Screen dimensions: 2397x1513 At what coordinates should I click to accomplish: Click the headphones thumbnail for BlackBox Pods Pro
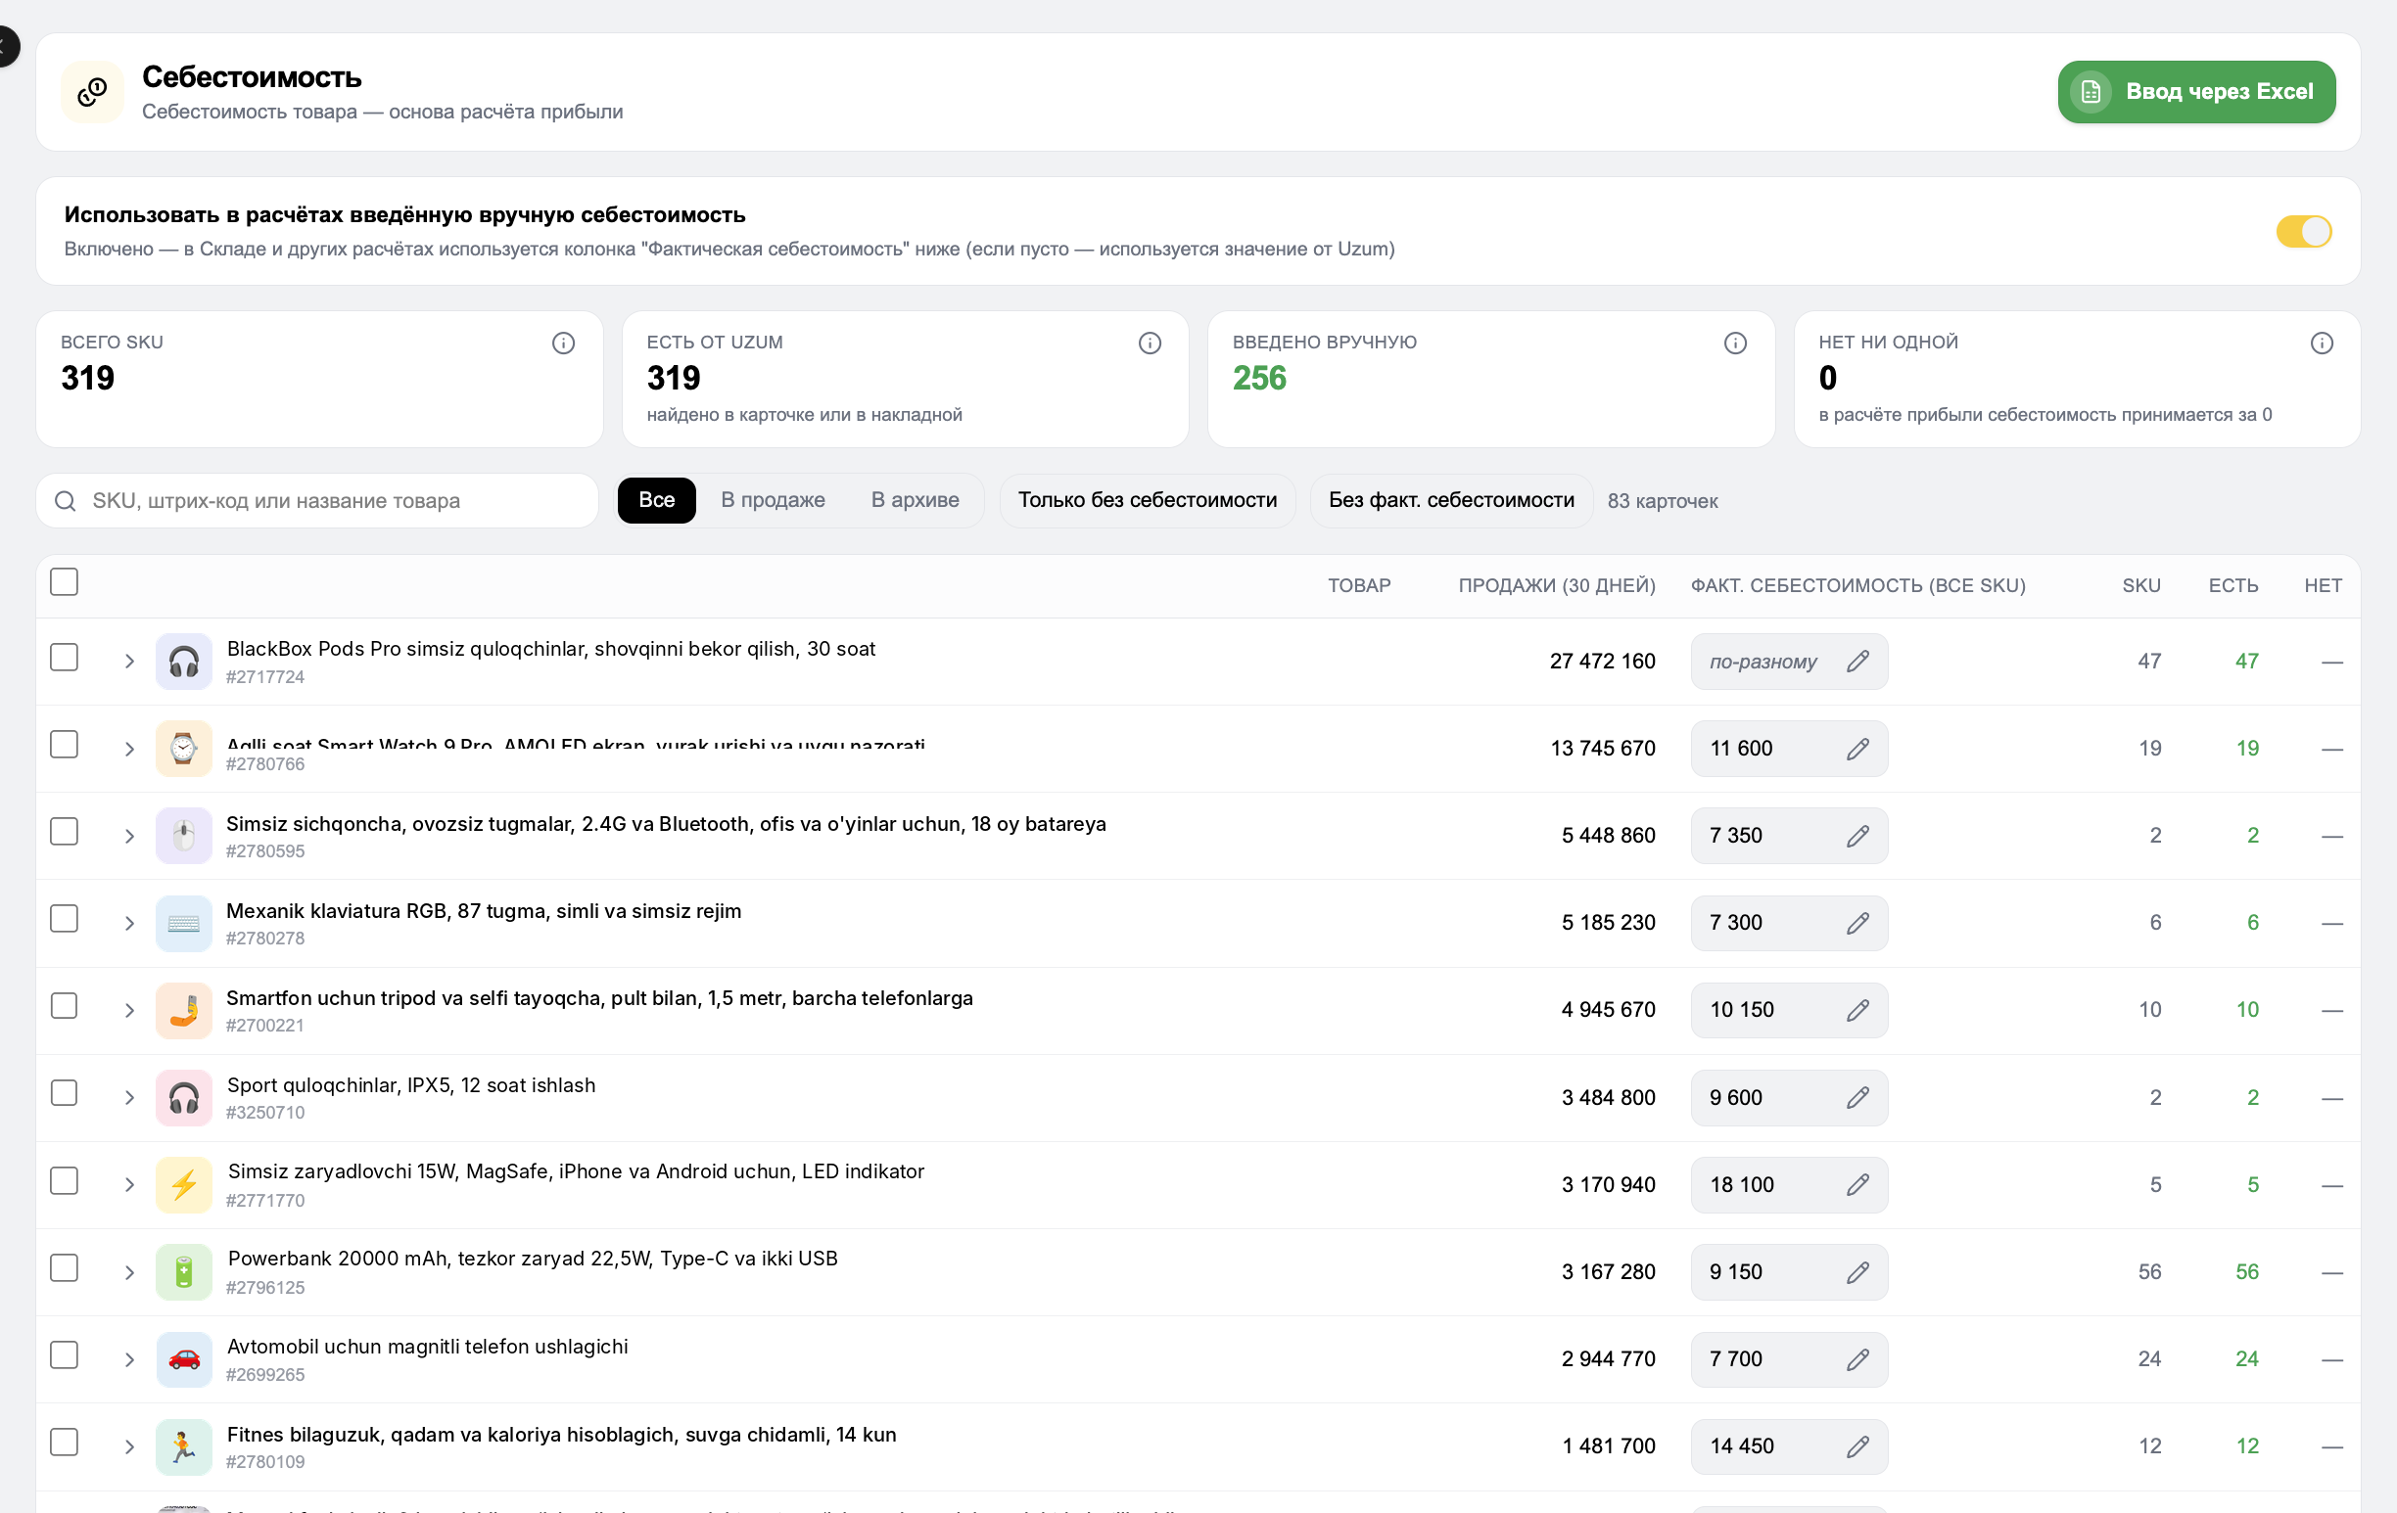[184, 662]
